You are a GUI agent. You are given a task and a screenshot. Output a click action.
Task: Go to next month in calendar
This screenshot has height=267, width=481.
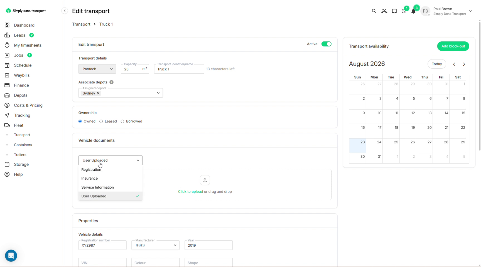pyautogui.click(x=464, y=64)
